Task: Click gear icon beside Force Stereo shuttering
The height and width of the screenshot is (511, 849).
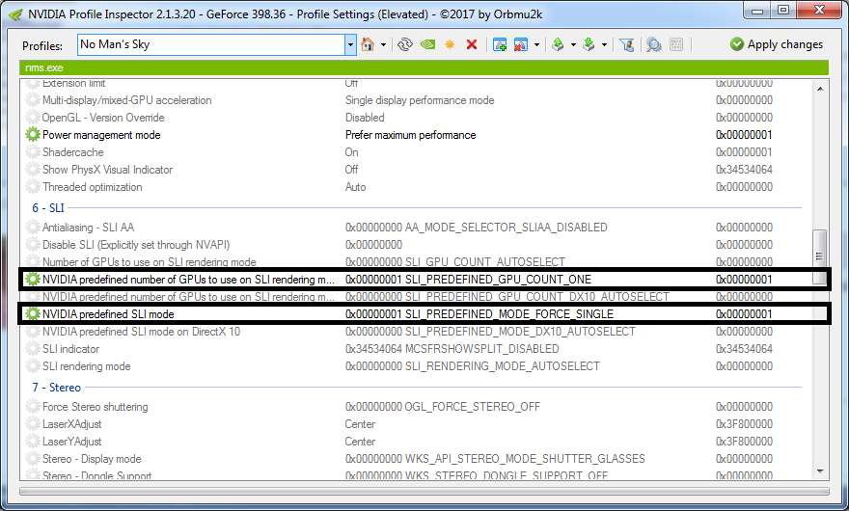Action: point(33,406)
